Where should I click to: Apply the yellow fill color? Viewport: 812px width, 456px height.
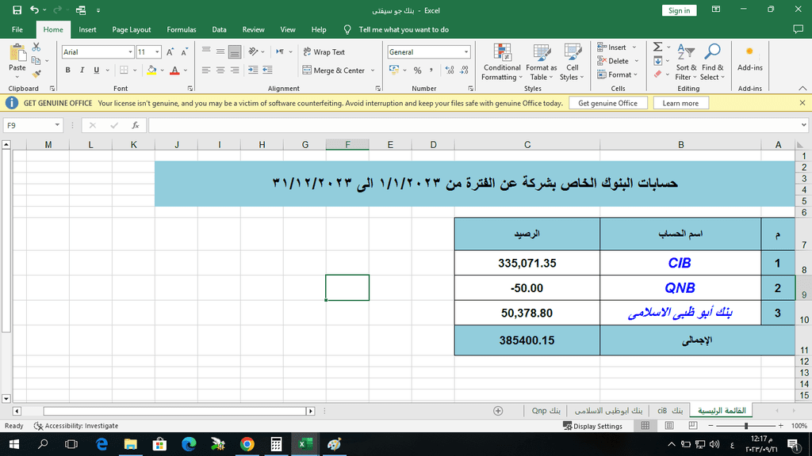coord(151,70)
